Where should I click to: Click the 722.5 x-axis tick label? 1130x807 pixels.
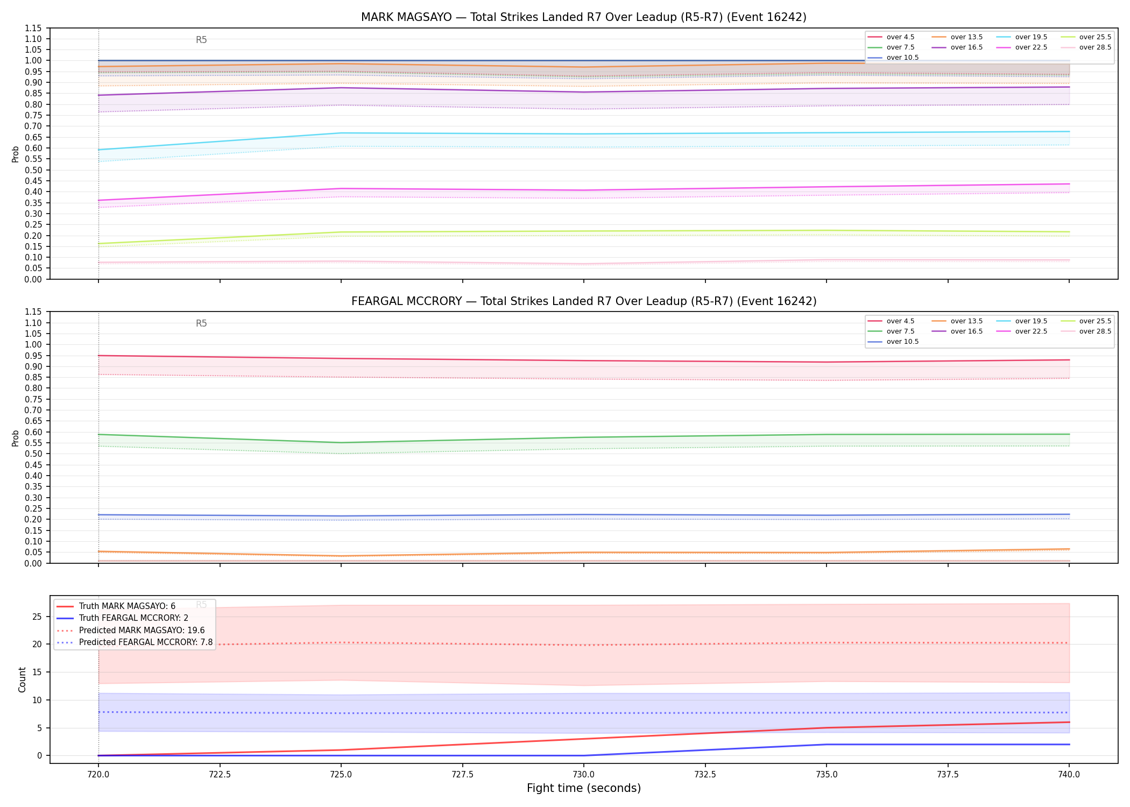(x=220, y=775)
